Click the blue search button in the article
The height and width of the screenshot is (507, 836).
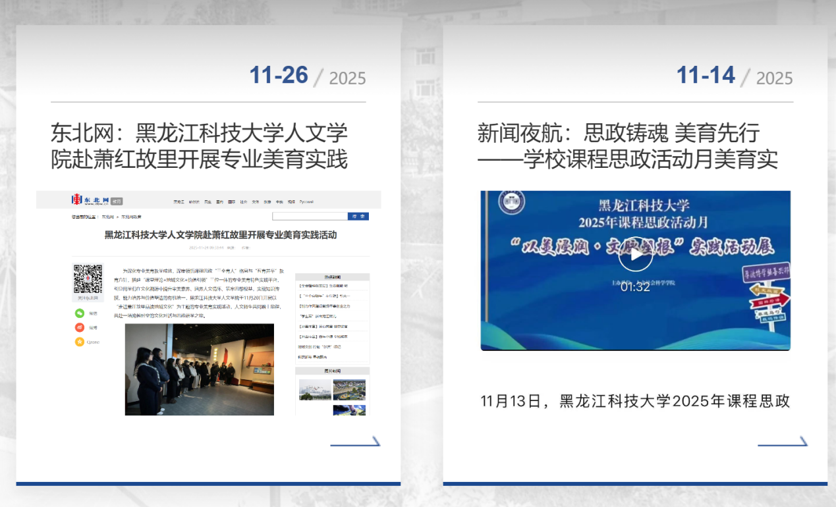(358, 216)
